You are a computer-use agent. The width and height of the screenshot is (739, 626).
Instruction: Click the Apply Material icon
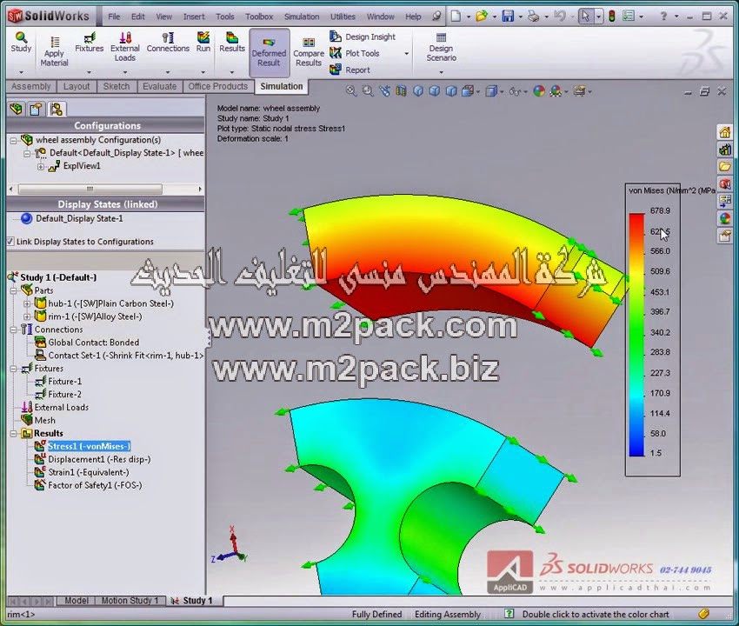[x=54, y=42]
